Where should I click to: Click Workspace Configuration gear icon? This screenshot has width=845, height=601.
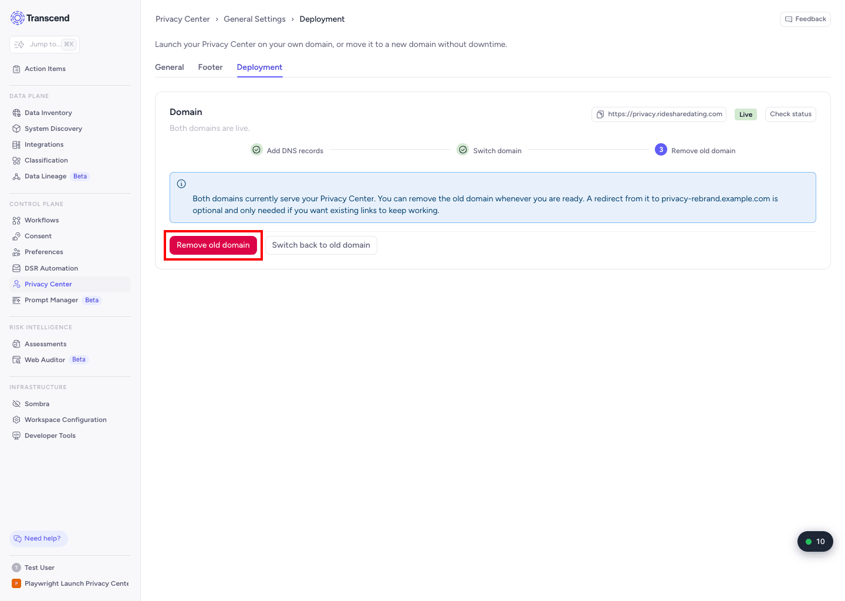[x=16, y=420]
